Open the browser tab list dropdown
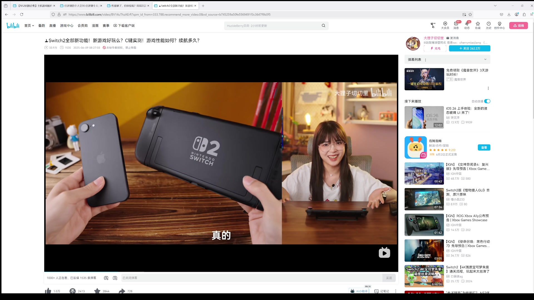 pos(495,6)
